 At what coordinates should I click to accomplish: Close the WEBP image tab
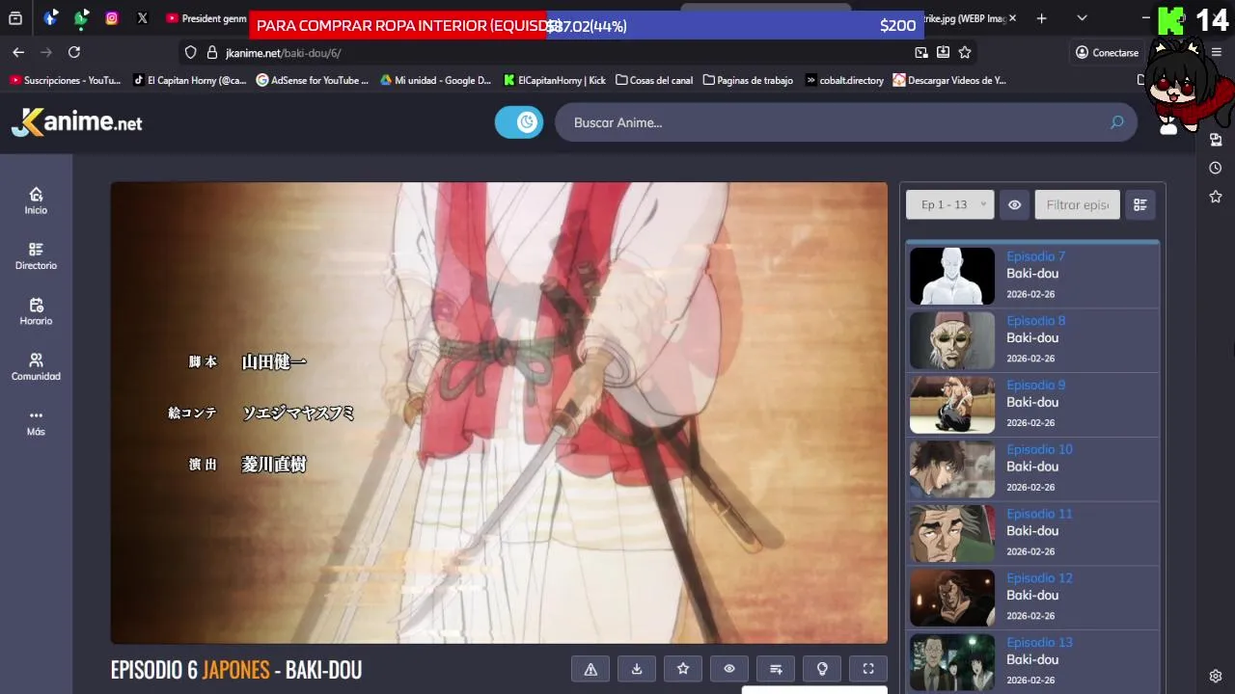pos(1012,18)
